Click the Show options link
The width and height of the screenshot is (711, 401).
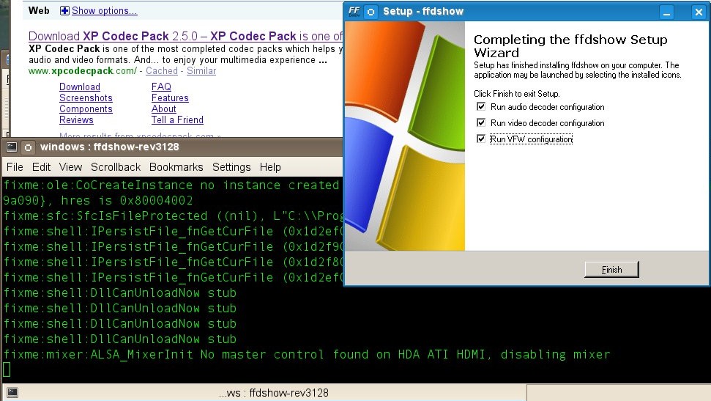[104, 11]
